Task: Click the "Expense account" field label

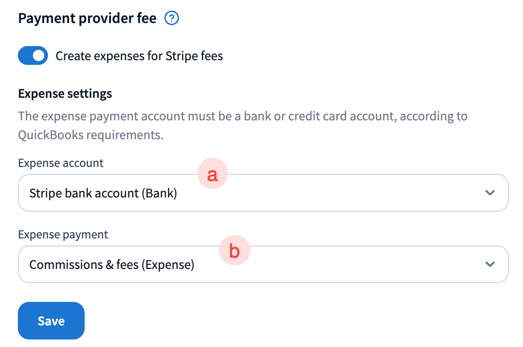Action: [61, 163]
